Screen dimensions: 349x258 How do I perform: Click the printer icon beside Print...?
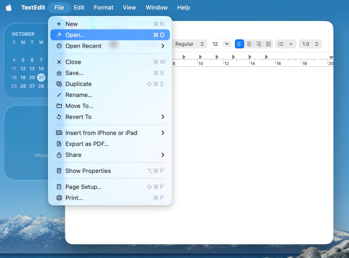point(59,198)
